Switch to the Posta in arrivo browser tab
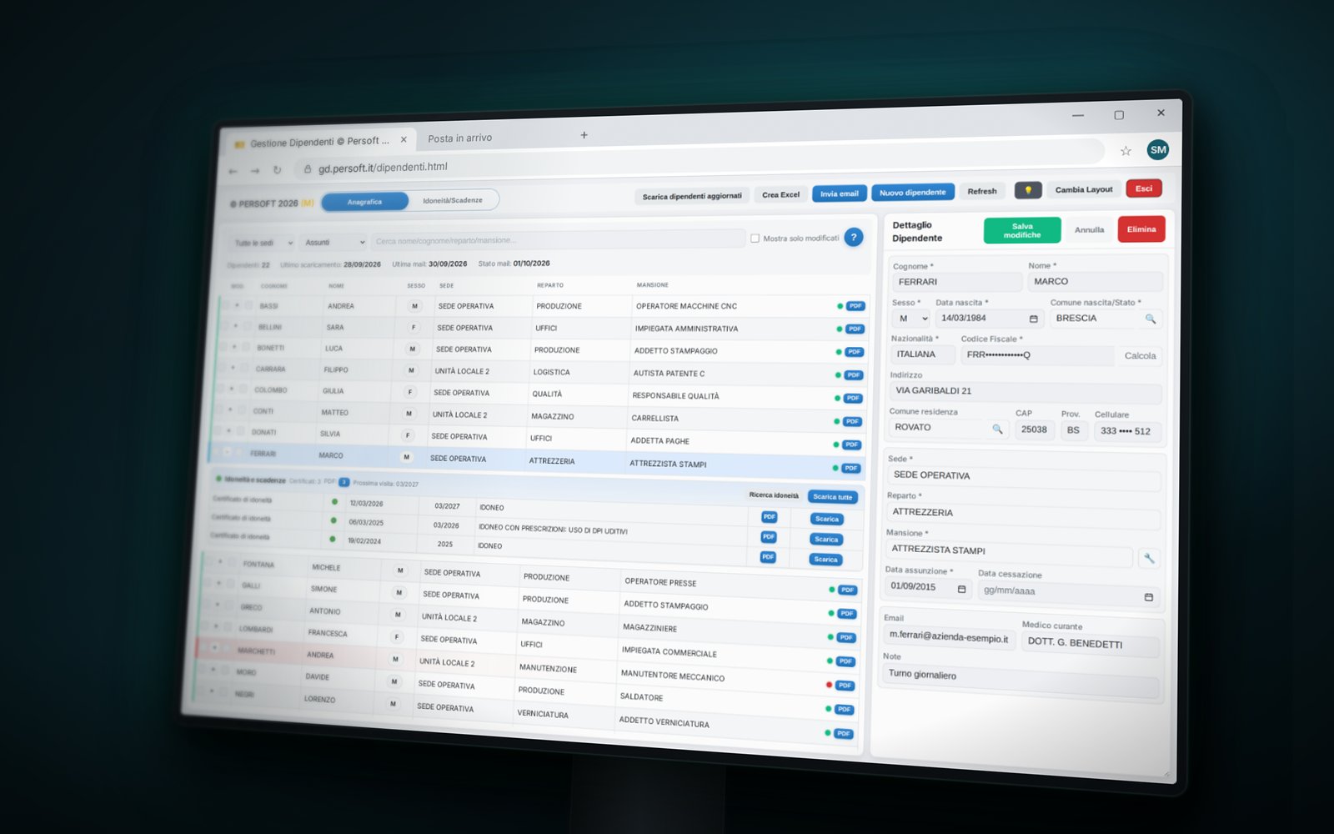This screenshot has width=1334, height=834. click(460, 138)
